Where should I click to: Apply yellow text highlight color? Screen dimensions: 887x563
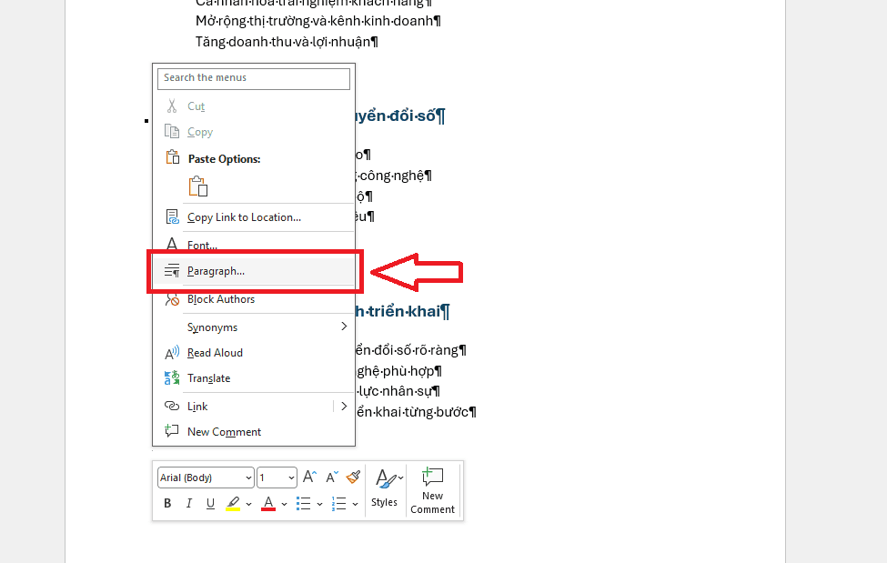click(x=233, y=503)
